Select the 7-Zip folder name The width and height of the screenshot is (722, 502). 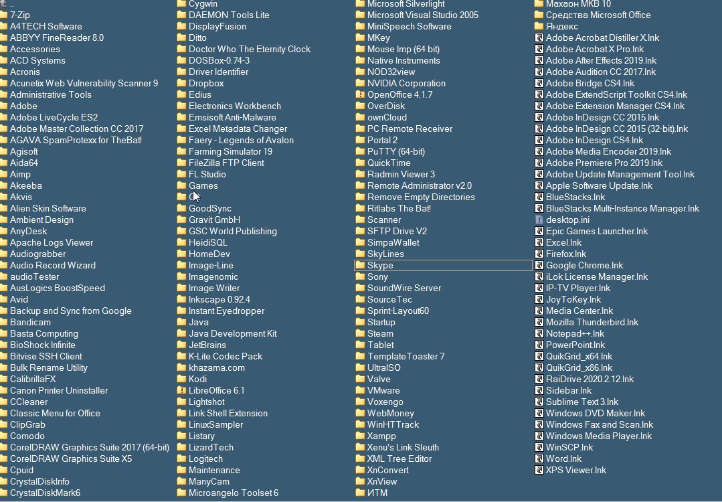(x=20, y=15)
